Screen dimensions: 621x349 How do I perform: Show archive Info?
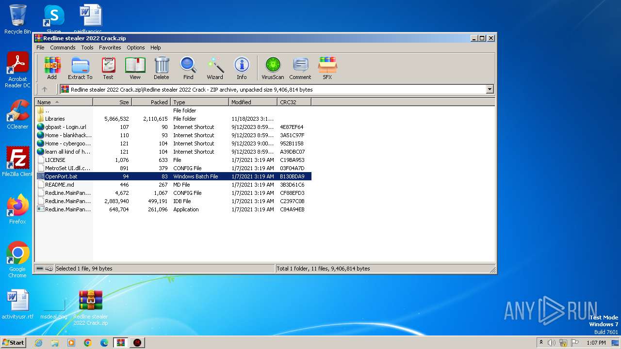pyautogui.click(x=242, y=68)
